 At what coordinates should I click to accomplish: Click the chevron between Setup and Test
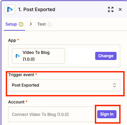click(30, 24)
